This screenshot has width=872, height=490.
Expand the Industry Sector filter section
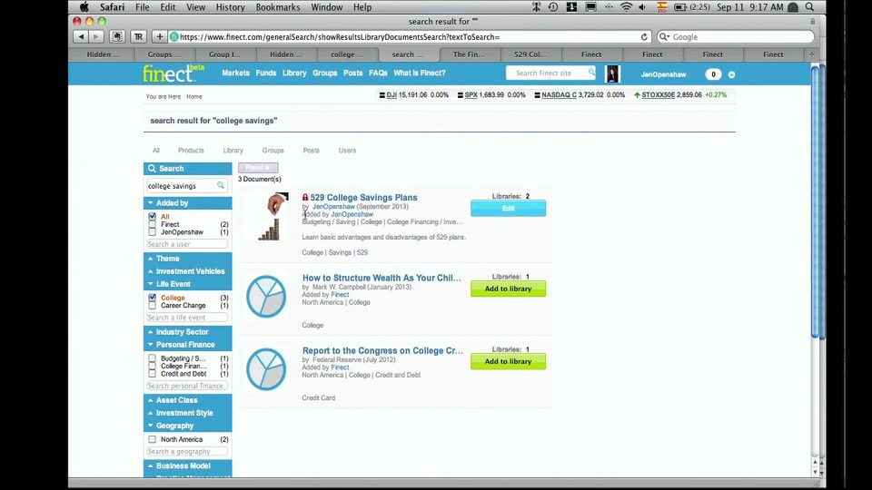[x=187, y=332]
